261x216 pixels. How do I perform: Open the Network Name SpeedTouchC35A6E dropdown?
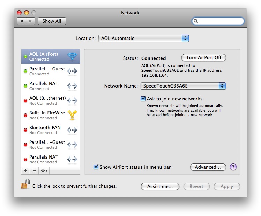click(x=183, y=86)
